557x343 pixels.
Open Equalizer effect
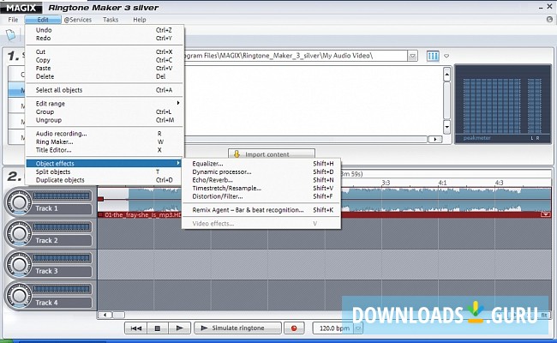[x=261, y=164]
